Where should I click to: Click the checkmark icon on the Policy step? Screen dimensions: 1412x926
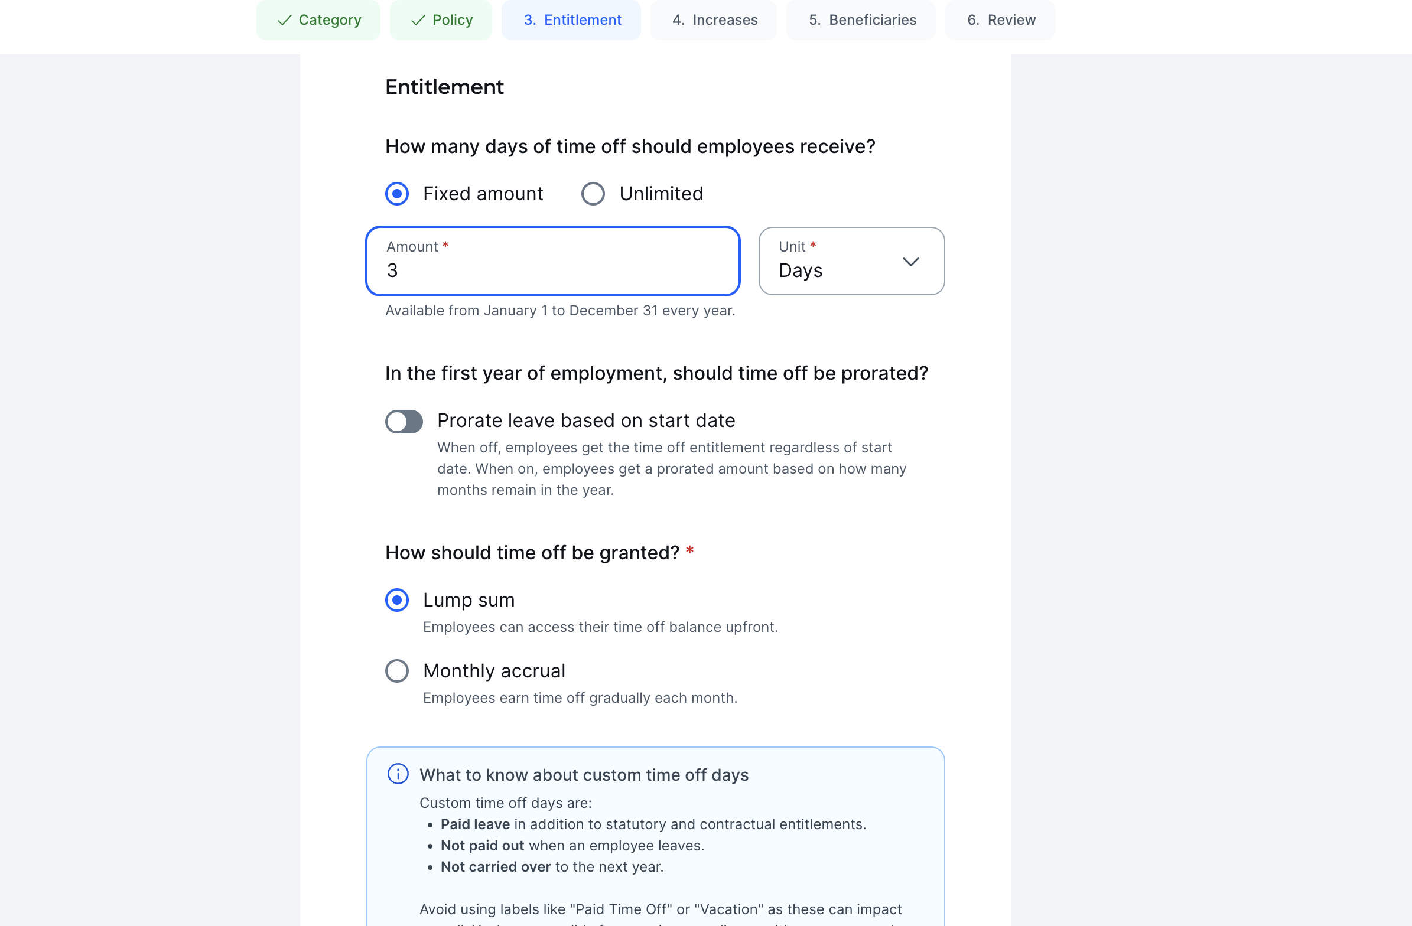418,20
